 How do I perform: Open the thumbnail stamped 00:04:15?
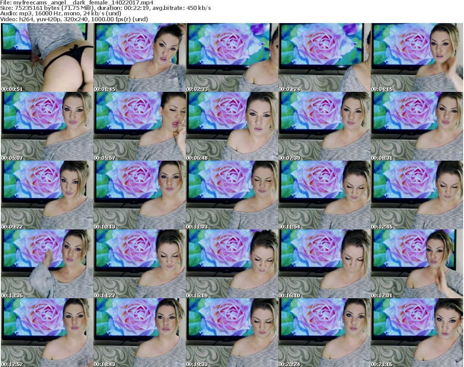pyautogui.click(x=417, y=57)
